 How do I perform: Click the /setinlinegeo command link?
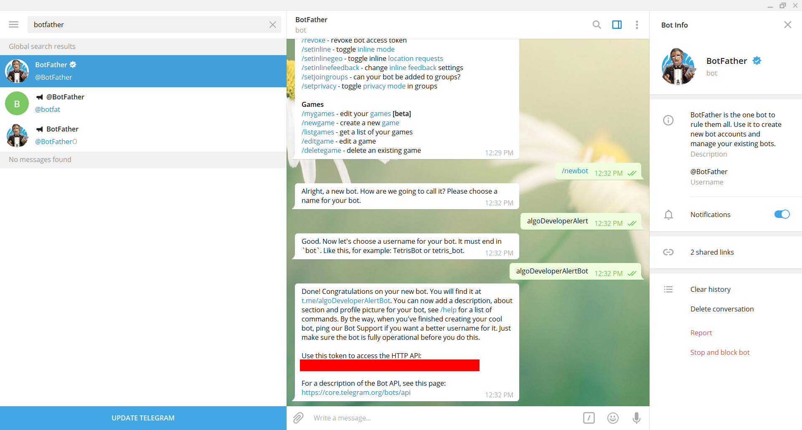[322, 58]
